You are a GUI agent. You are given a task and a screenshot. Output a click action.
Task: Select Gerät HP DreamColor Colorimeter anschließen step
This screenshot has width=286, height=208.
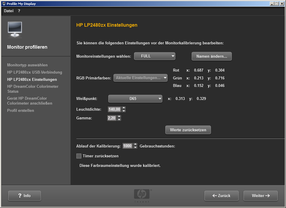pos(30,101)
